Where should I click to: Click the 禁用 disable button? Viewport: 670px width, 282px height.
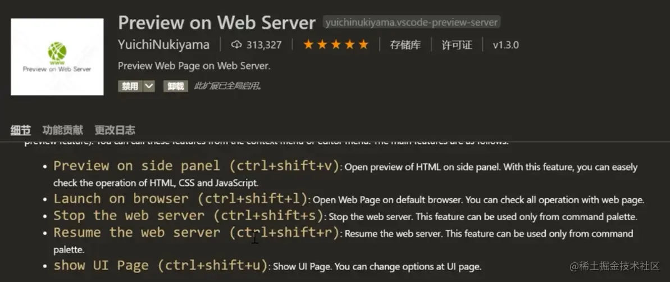pyautogui.click(x=130, y=86)
